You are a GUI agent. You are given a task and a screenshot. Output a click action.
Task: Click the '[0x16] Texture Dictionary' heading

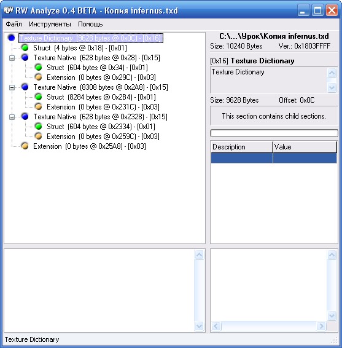click(x=252, y=61)
